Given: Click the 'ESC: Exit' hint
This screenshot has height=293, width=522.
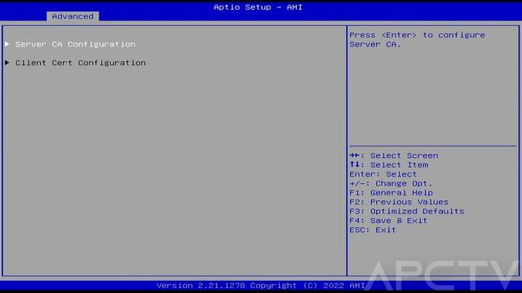Looking at the screenshot, I should pyautogui.click(x=373, y=230).
